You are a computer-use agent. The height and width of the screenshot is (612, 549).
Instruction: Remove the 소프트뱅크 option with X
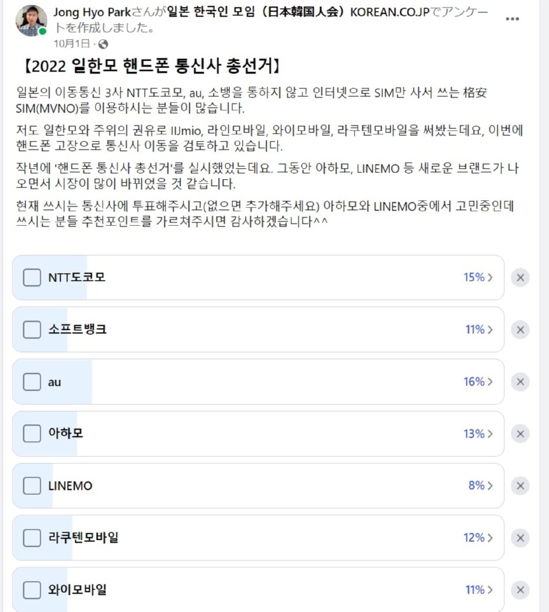click(x=520, y=329)
